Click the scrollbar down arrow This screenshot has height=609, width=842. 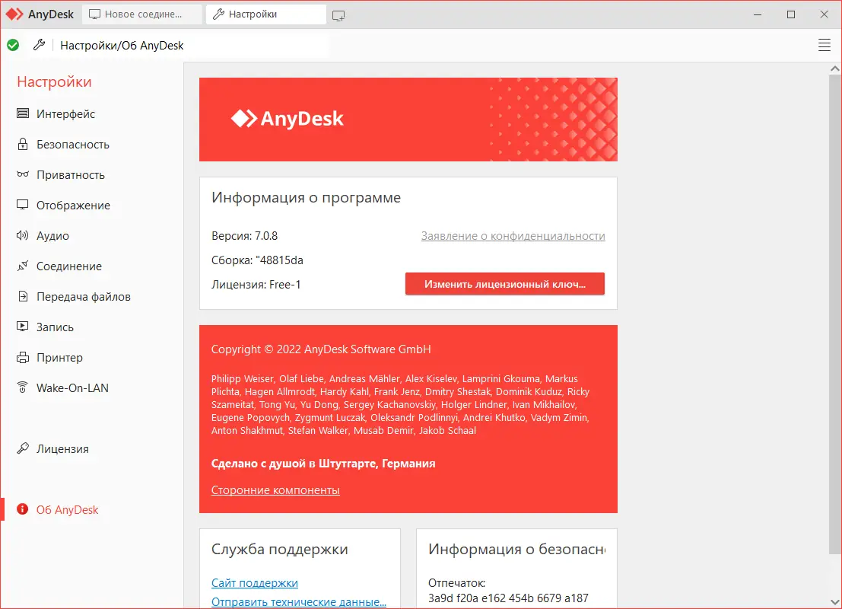point(834,602)
